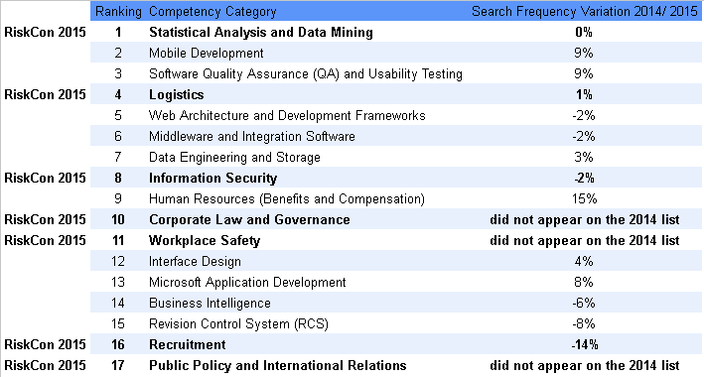
Task: Select the Mobile Development cell
Action: click(x=207, y=53)
